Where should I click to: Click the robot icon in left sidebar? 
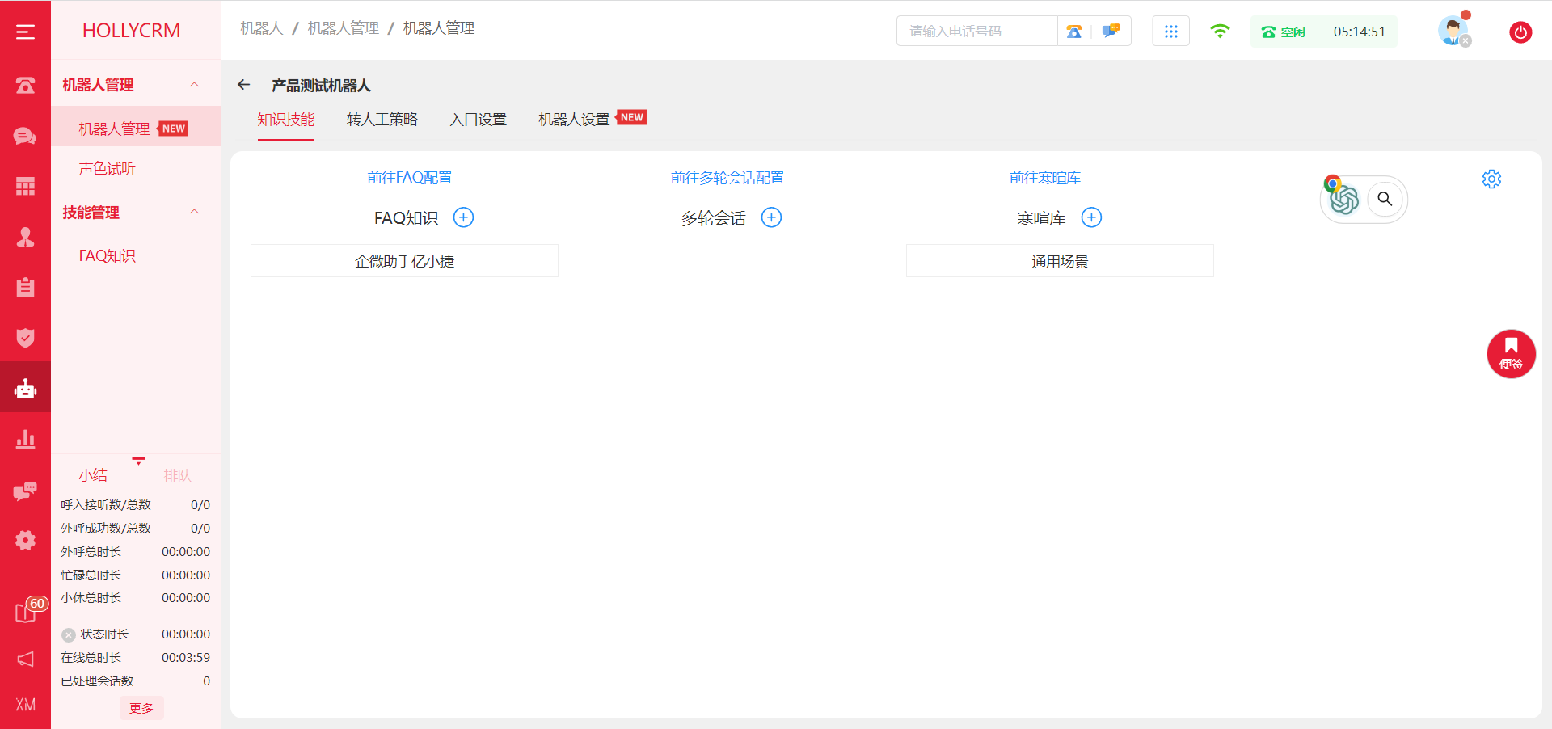(x=25, y=389)
